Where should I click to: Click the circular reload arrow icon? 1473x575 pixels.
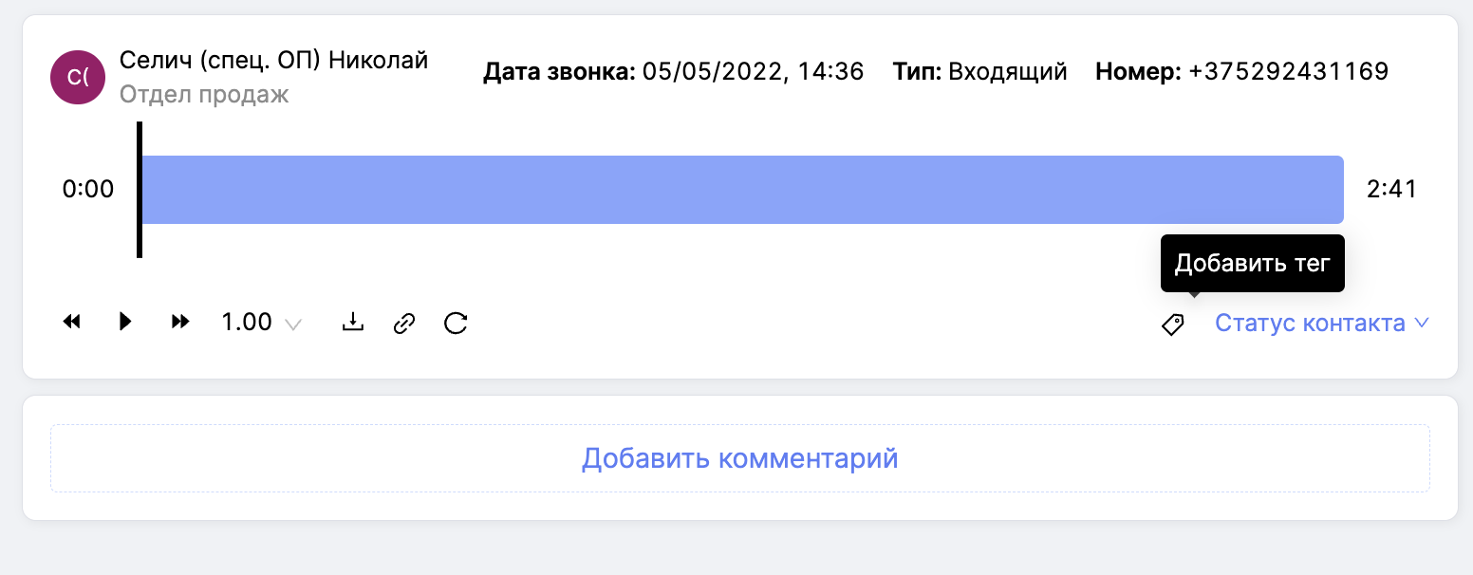pyautogui.click(x=457, y=324)
